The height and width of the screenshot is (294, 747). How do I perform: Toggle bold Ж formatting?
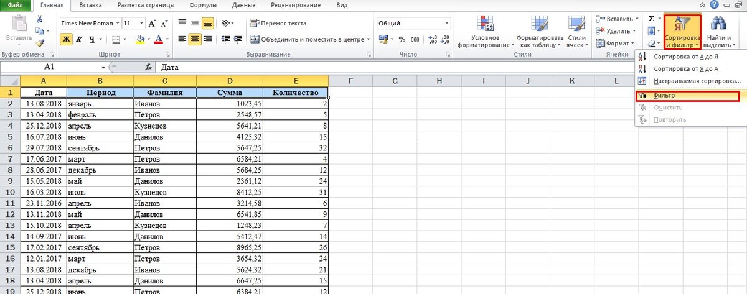tap(67, 39)
